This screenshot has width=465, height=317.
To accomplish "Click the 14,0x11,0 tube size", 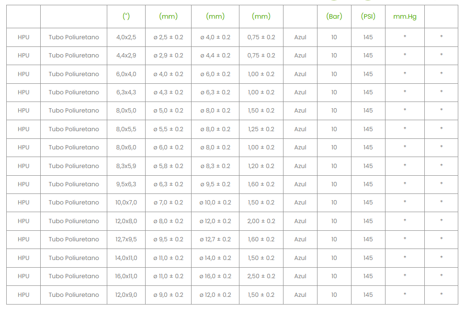I will pos(126,258).
